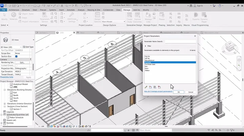Switch to the Add-Ins ribbon tab
This screenshot has width=244, height=136.
(137, 10)
